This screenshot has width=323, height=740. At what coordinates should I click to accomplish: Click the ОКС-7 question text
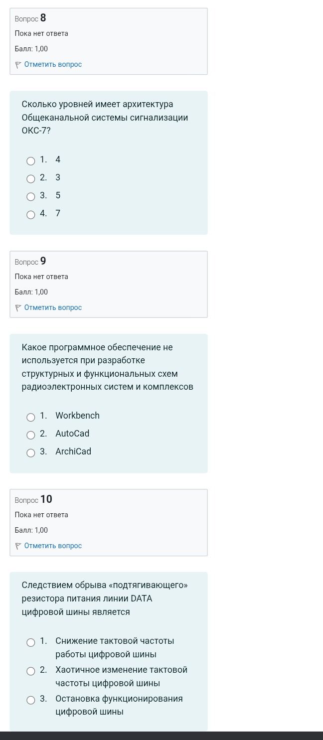tap(105, 118)
